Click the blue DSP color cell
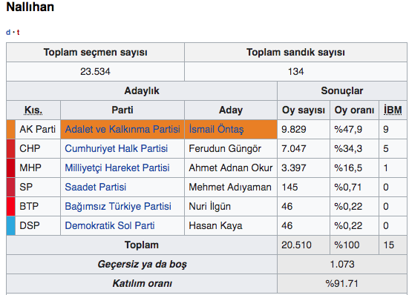Image resolution: width=409 pixels, height=295 pixels. tap(11, 225)
